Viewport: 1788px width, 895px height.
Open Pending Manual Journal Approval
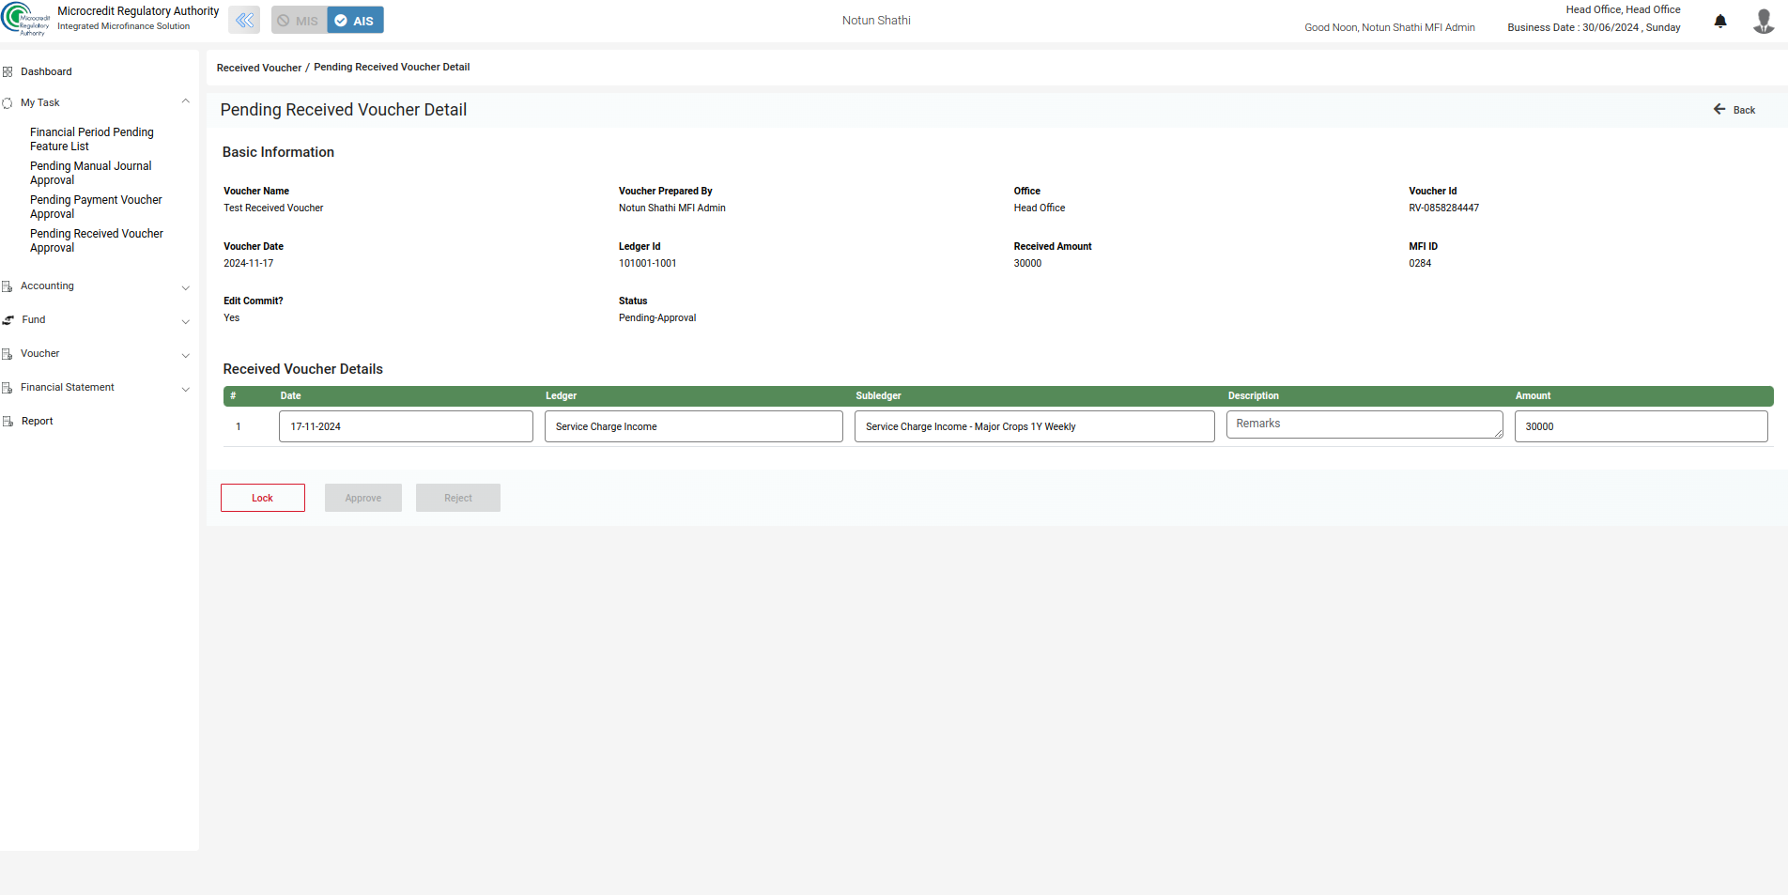tap(90, 173)
